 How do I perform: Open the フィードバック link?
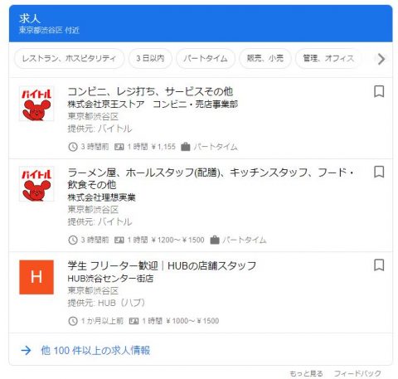(x=357, y=373)
